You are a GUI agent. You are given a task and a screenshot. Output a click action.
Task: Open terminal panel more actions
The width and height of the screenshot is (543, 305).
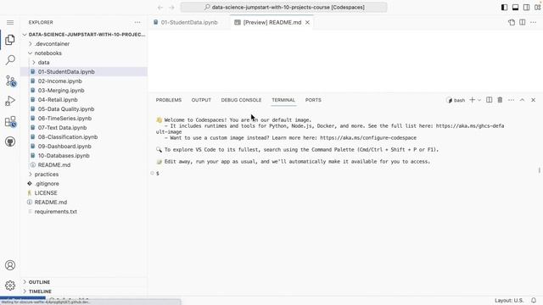pos(511,100)
